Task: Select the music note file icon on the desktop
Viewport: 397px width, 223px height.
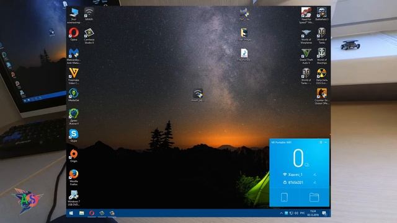Action: point(244,55)
